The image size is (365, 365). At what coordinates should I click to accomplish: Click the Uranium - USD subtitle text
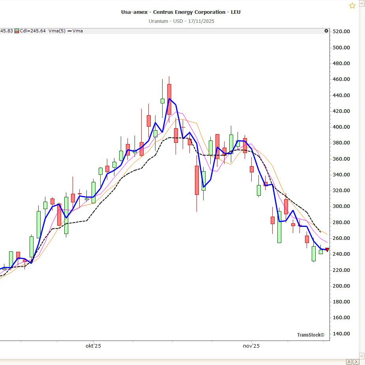180,21
